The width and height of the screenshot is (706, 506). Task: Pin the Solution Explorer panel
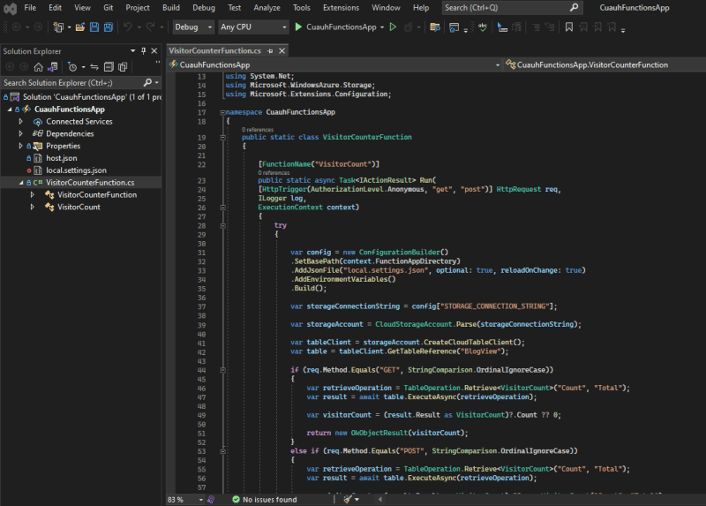(x=144, y=51)
